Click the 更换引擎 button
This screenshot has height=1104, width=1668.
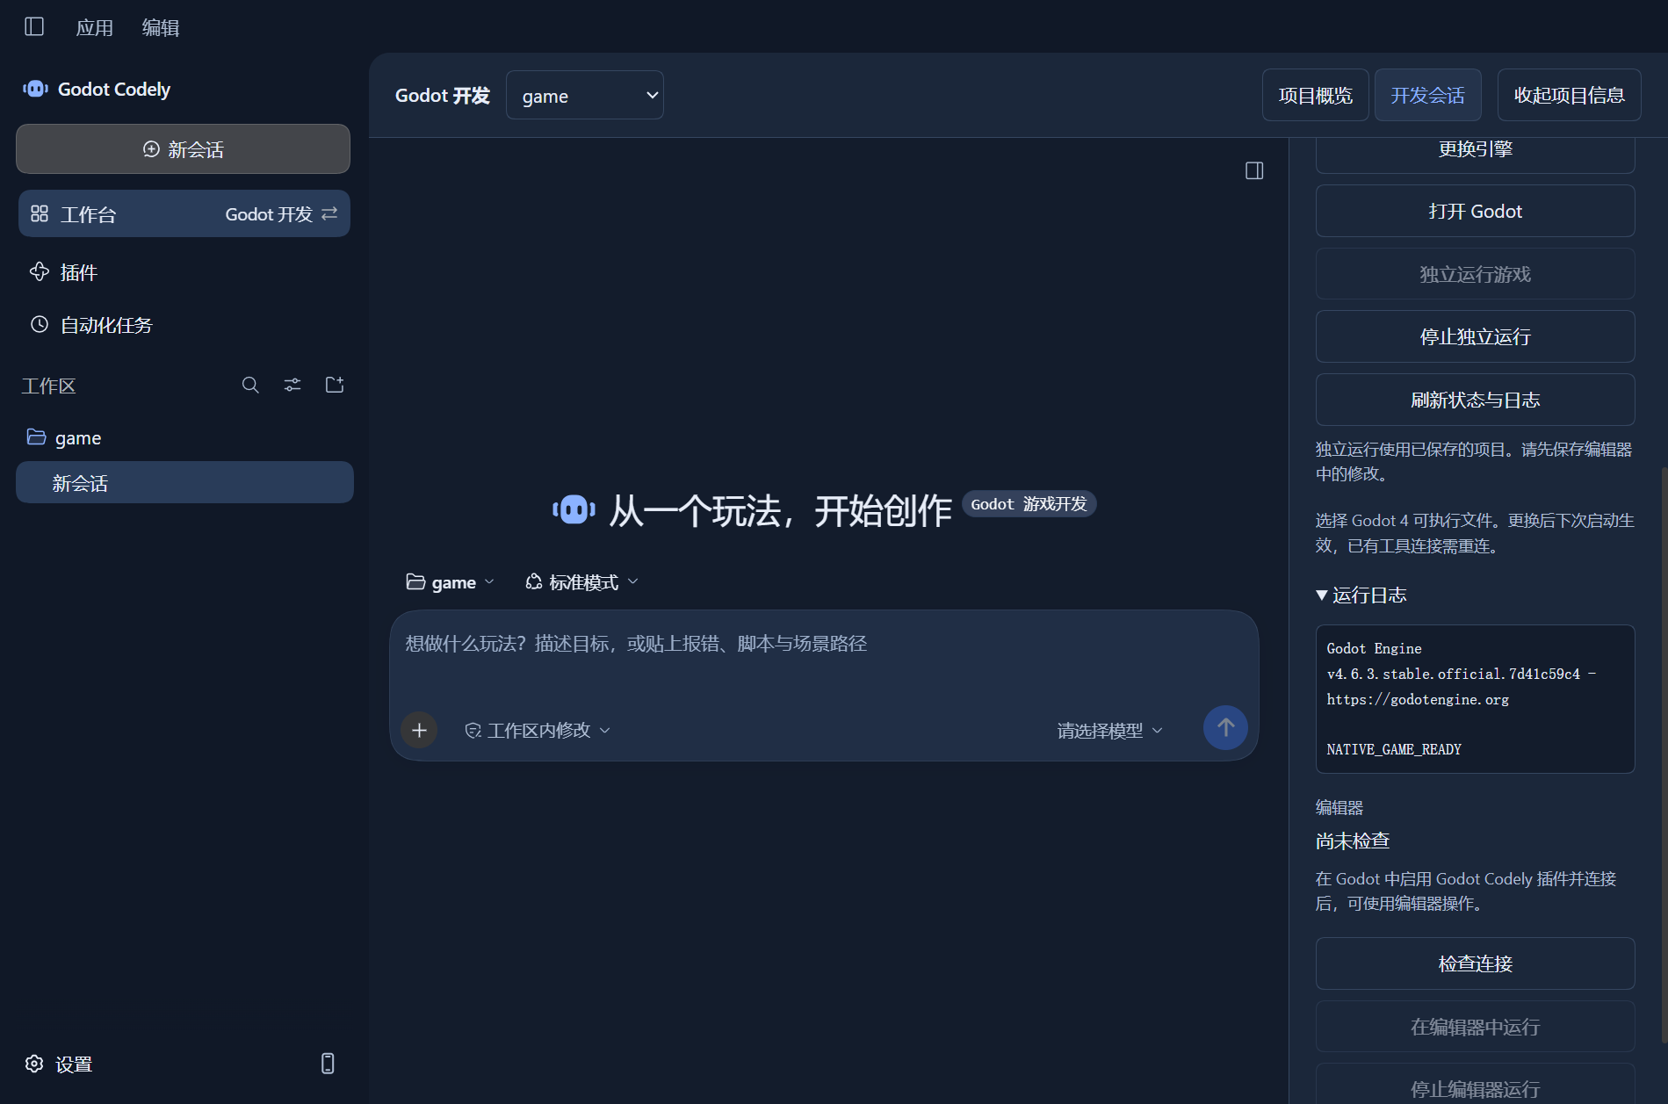tap(1475, 151)
